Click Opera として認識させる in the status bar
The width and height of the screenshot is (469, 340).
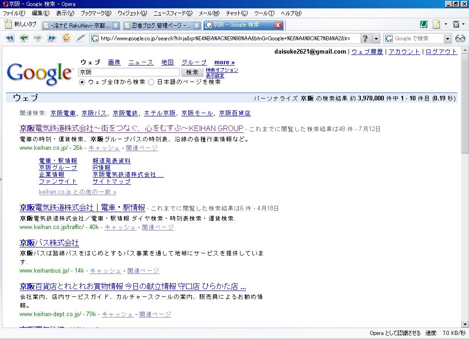[395, 333]
